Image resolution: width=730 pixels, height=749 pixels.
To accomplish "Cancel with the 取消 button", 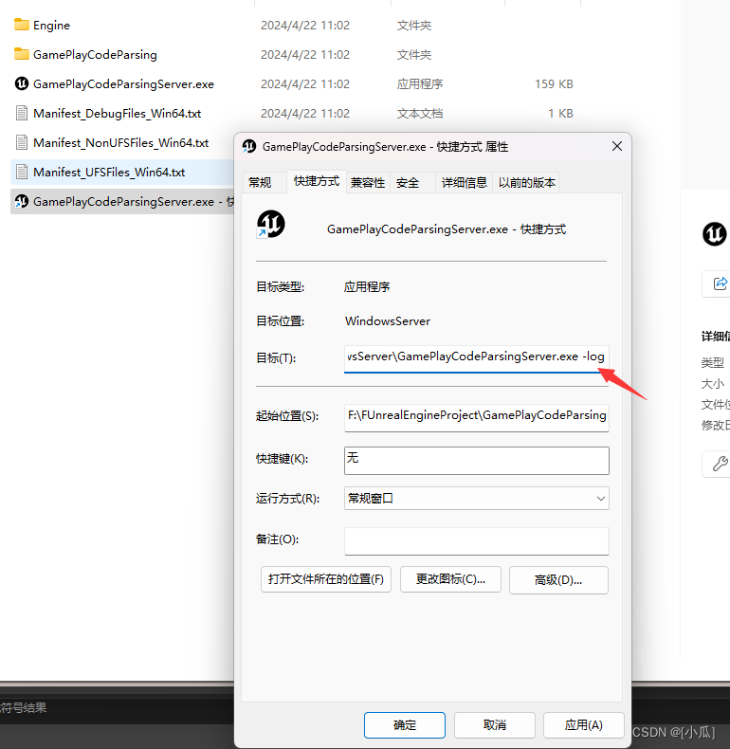I will point(495,725).
